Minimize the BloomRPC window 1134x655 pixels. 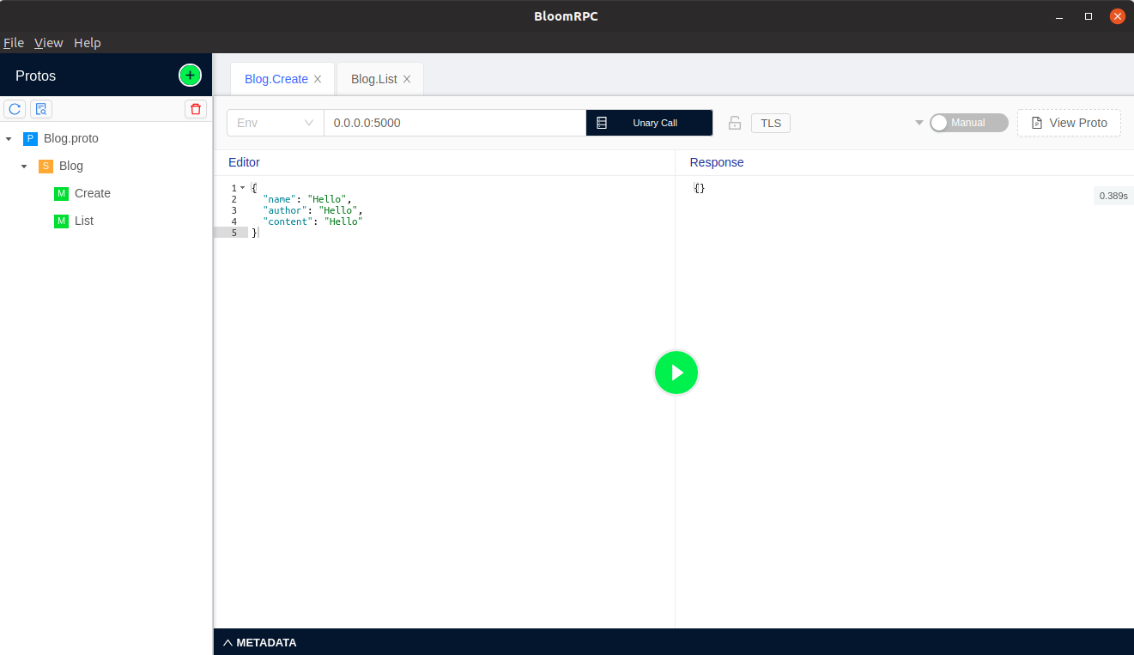click(x=1058, y=15)
